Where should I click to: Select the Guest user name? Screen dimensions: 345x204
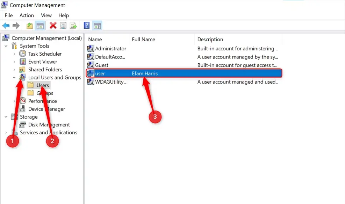pyautogui.click(x=102, y=65)
